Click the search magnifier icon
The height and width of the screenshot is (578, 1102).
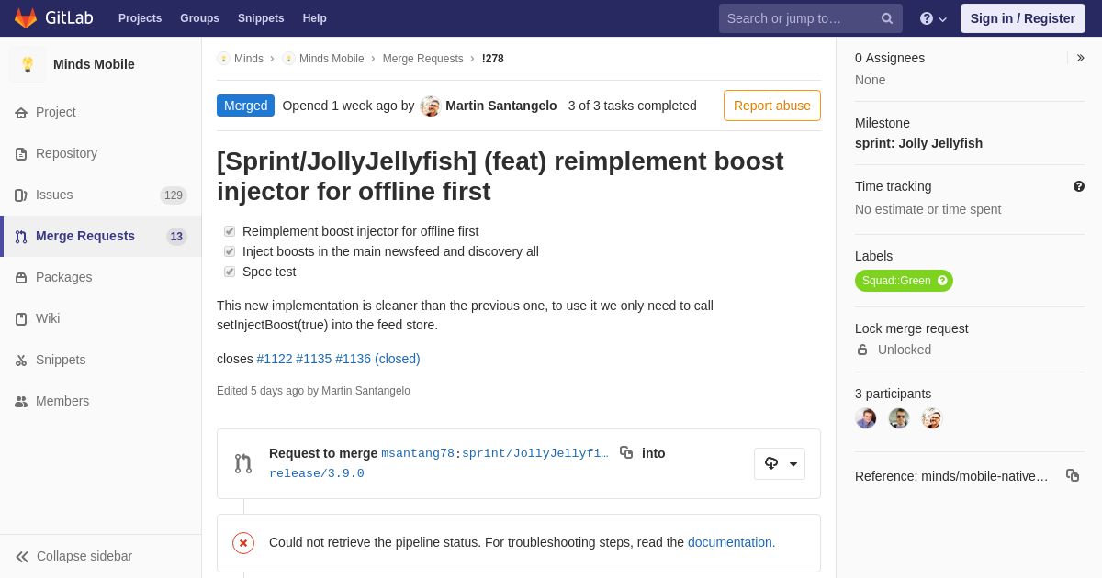[887, 18]
